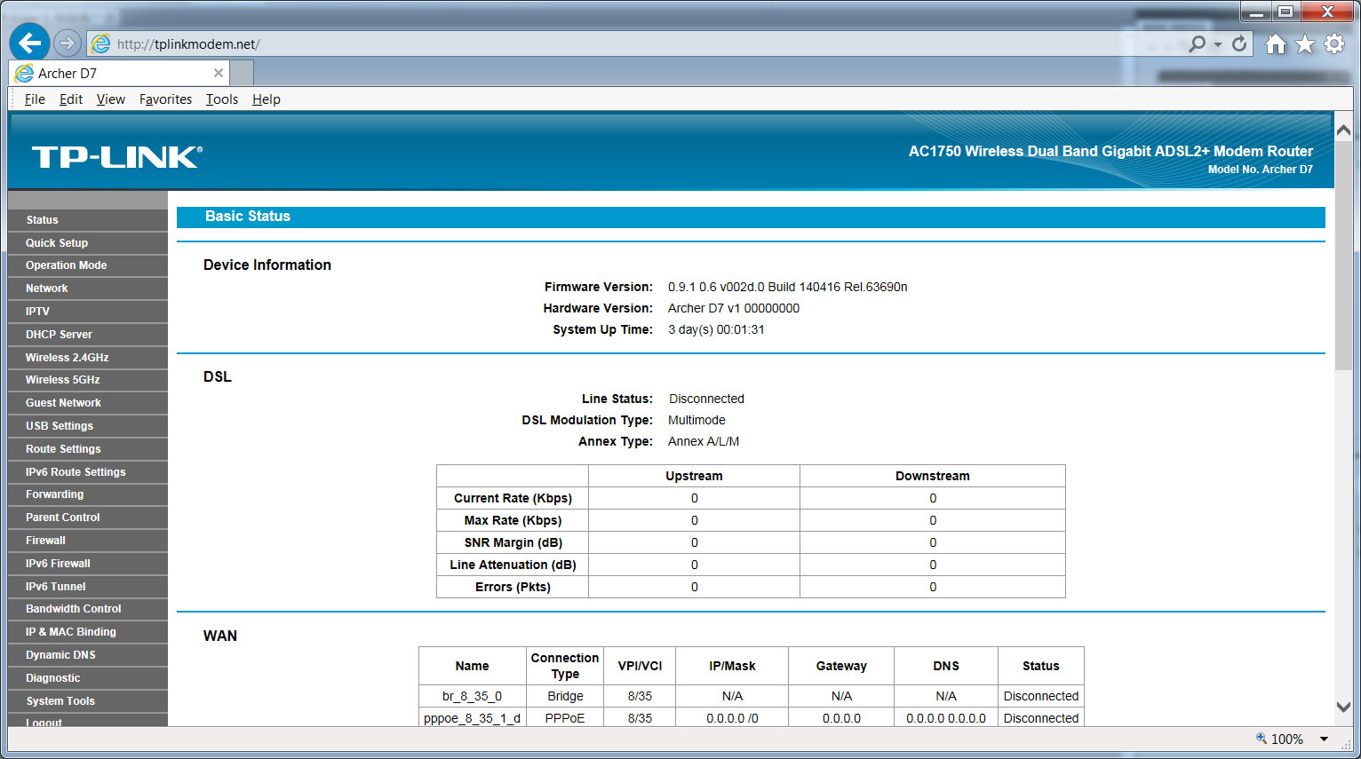Viewport: 1361px width, 759px height.
Task: Go to browser Home icon
Action: click(1276, 43)
